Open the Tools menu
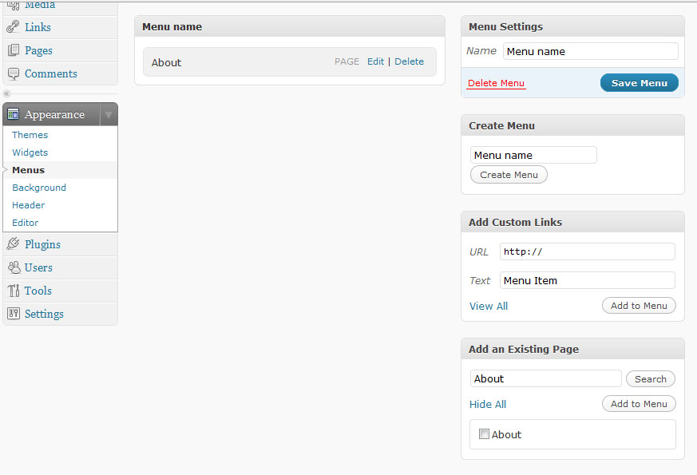The image size is (697, 475). coord(38,291)
